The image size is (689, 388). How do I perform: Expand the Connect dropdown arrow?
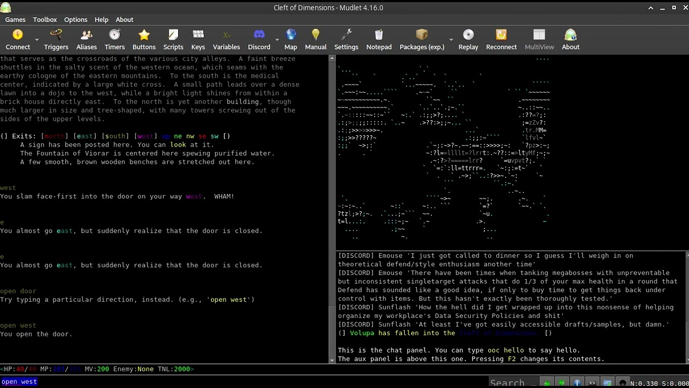pos(37,40)
